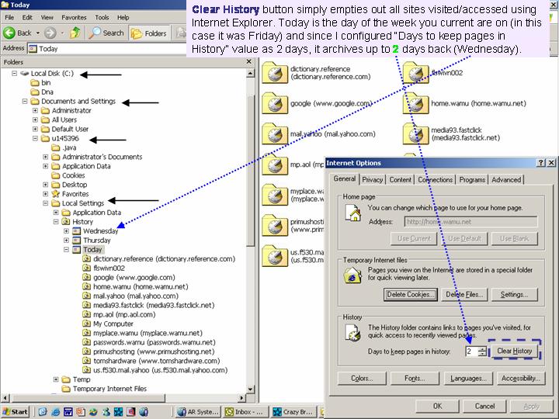The image size is (559, 419).
Task: Collapse the Documents and Settings node
Action: (x=25, y=101)
